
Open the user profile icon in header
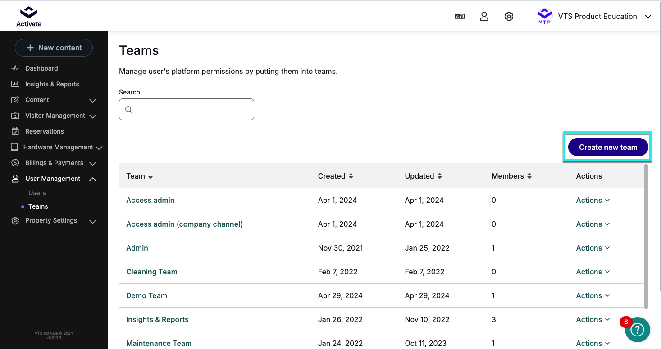point(484,17)
